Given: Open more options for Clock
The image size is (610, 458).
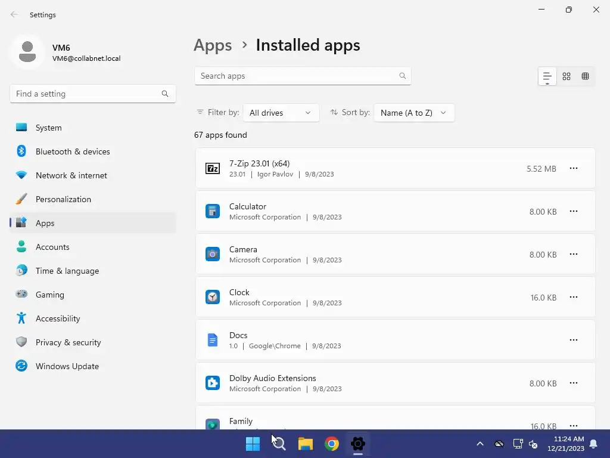Looking at the screenshot, I should coord(574,297).
